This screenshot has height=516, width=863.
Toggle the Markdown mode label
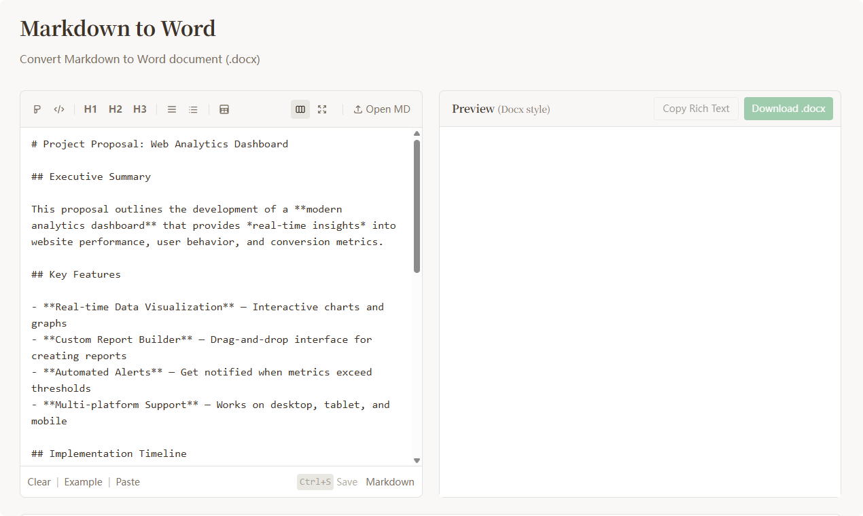(x=389, y=481)
